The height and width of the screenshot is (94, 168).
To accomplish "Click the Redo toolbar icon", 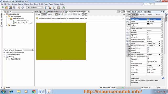I will tap(23, 8).
